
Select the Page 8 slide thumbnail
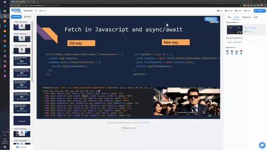[22, 132]
